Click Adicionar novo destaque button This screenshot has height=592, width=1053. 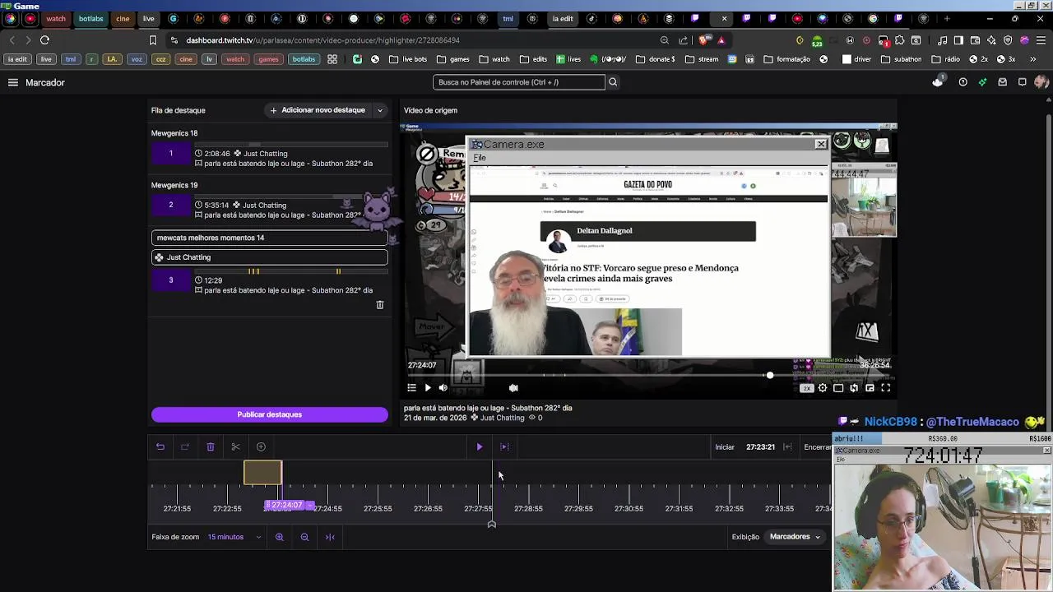point(318,110)
